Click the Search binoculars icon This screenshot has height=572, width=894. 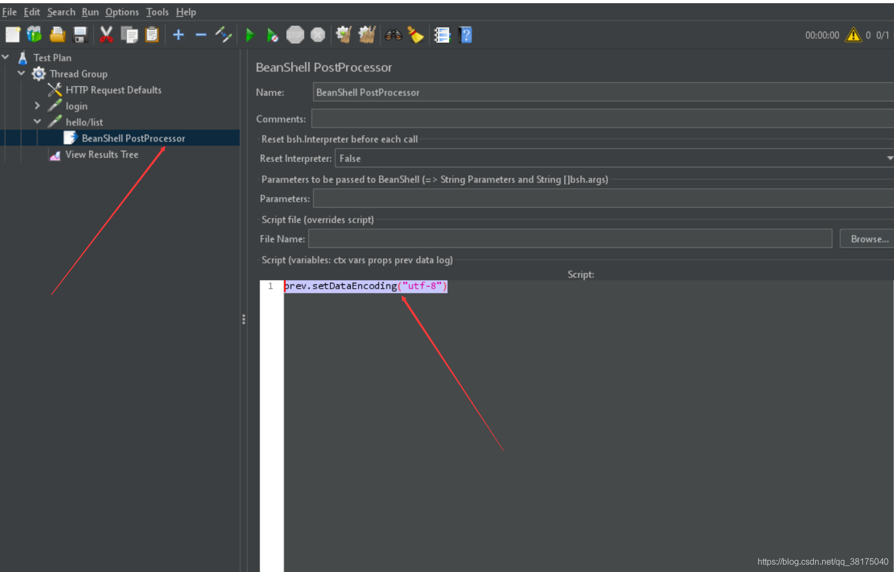coord(394,35)
